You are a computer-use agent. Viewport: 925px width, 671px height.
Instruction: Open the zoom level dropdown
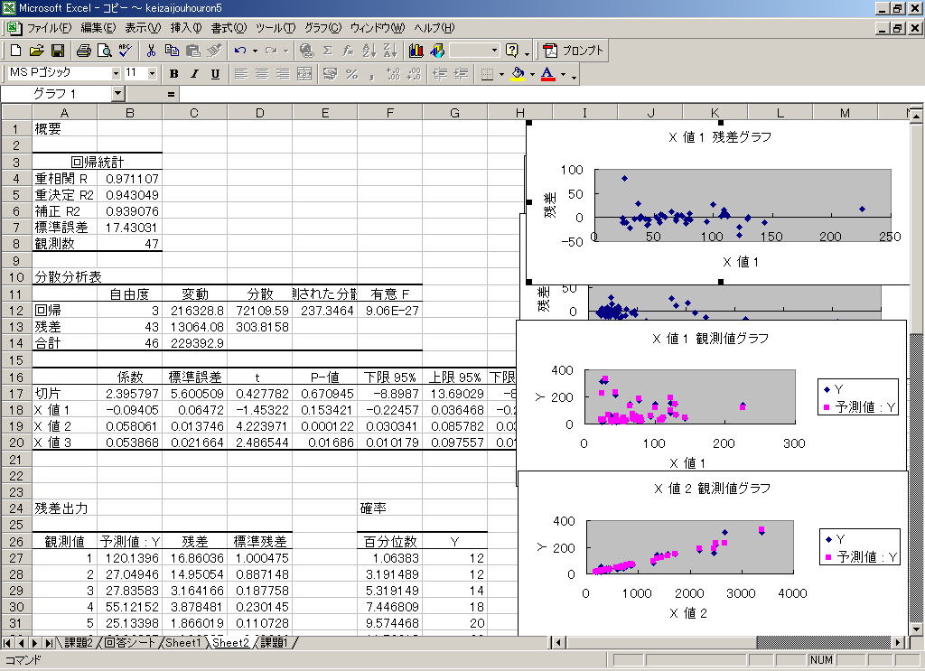[x=494, y=51]
